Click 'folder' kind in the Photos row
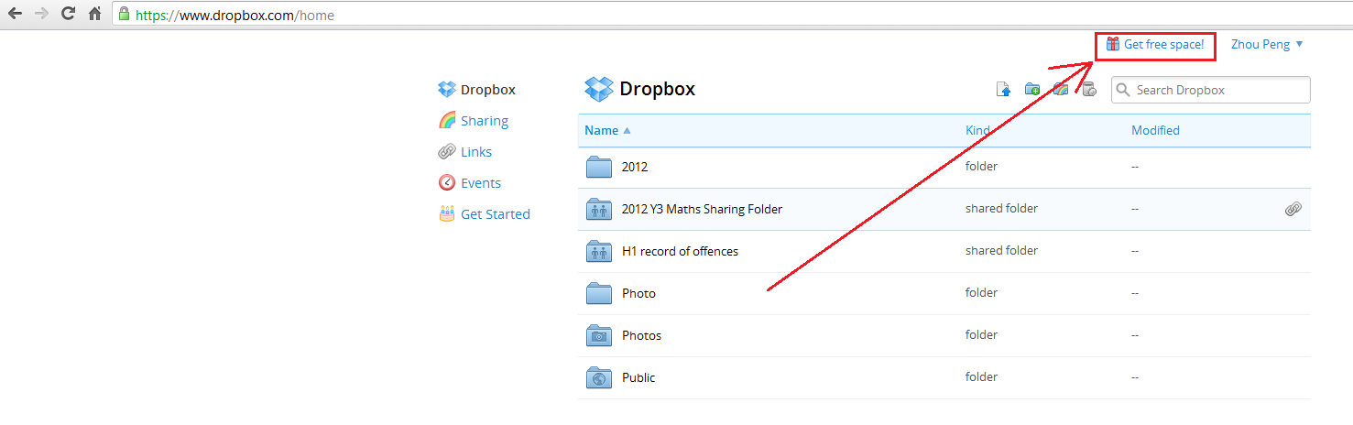The height and width of the screenshot is (425, 1353). tap(981, 335)
